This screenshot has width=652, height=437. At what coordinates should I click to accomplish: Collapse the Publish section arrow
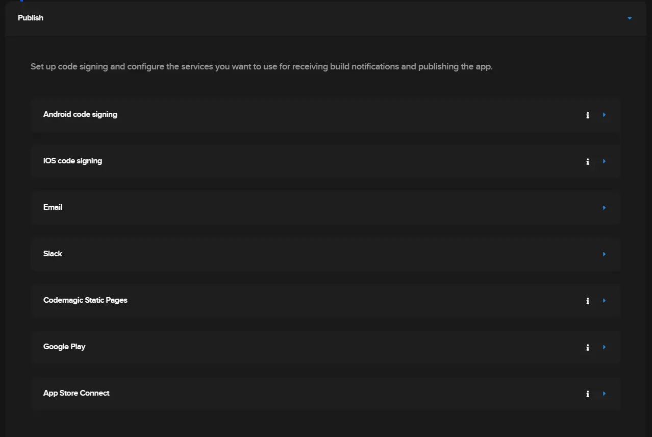(630, 18)
